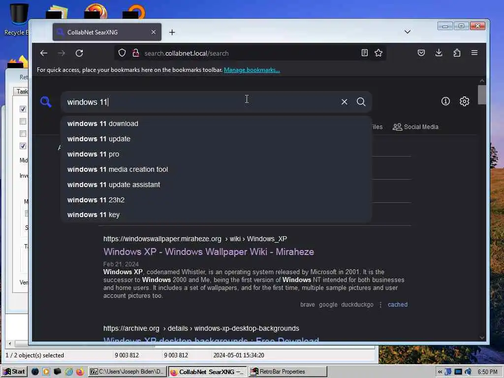Image resolution: width=504 pixels, height=378 pixels.
Task: Click 1 / 2 object(s) selected status
Action: [x=35, y=355]
